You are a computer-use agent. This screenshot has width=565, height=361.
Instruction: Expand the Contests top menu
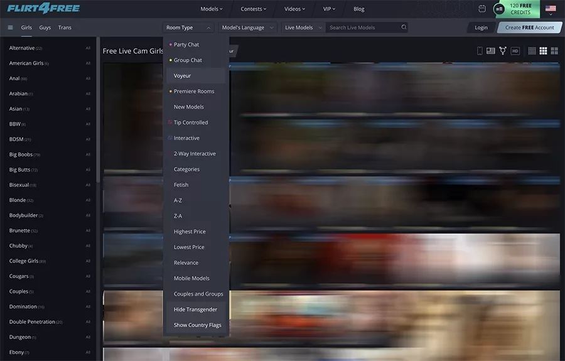254,9
